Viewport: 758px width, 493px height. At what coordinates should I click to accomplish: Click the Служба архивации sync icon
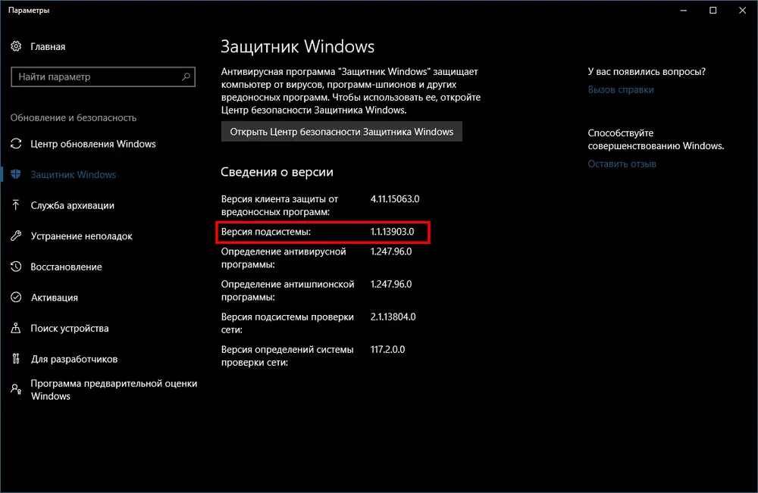click(x=17, y=205)
